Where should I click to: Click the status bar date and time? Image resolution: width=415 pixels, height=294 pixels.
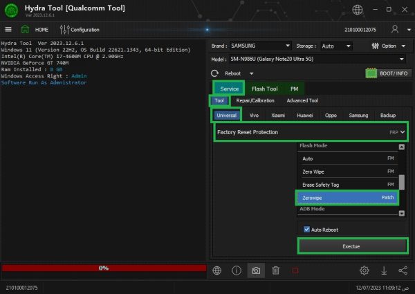[382, 288]
